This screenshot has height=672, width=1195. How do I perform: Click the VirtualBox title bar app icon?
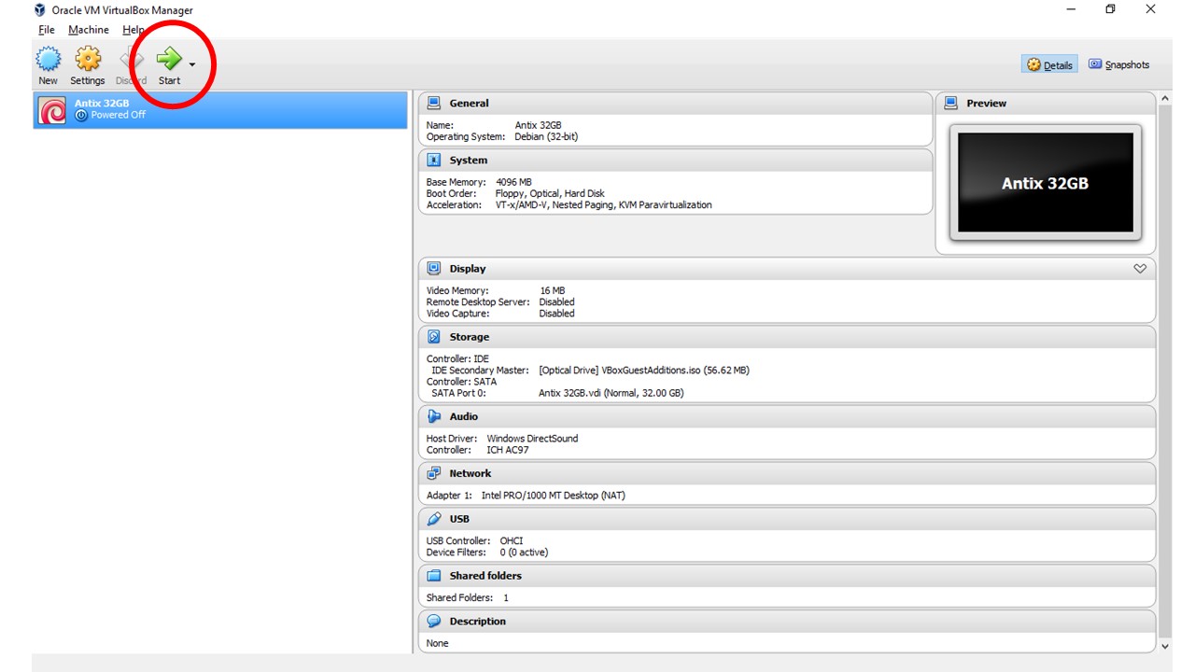(x=39, y=10)
